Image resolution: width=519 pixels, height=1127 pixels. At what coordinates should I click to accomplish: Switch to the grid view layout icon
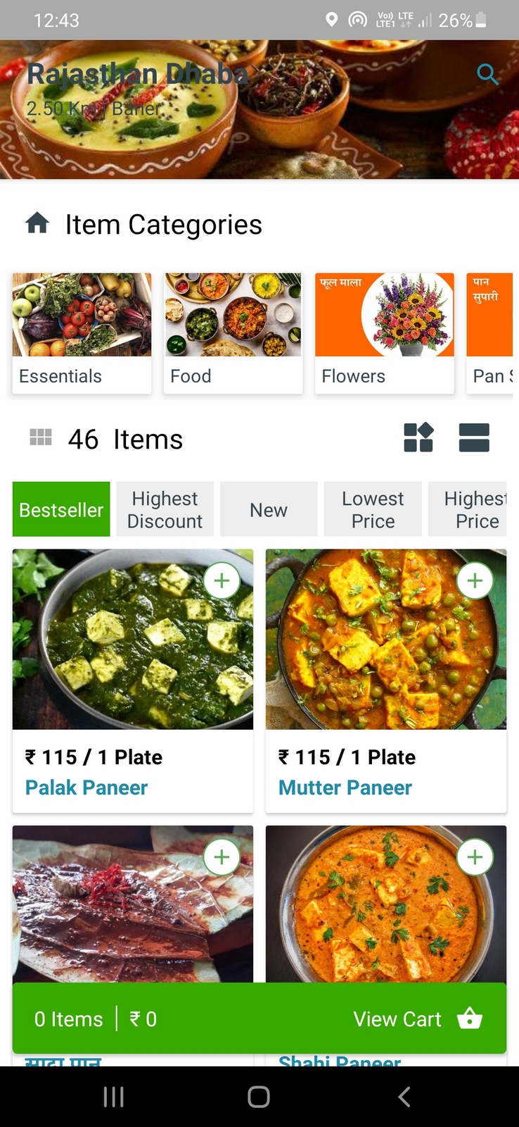pyautogui.click(x=418, y=437)
